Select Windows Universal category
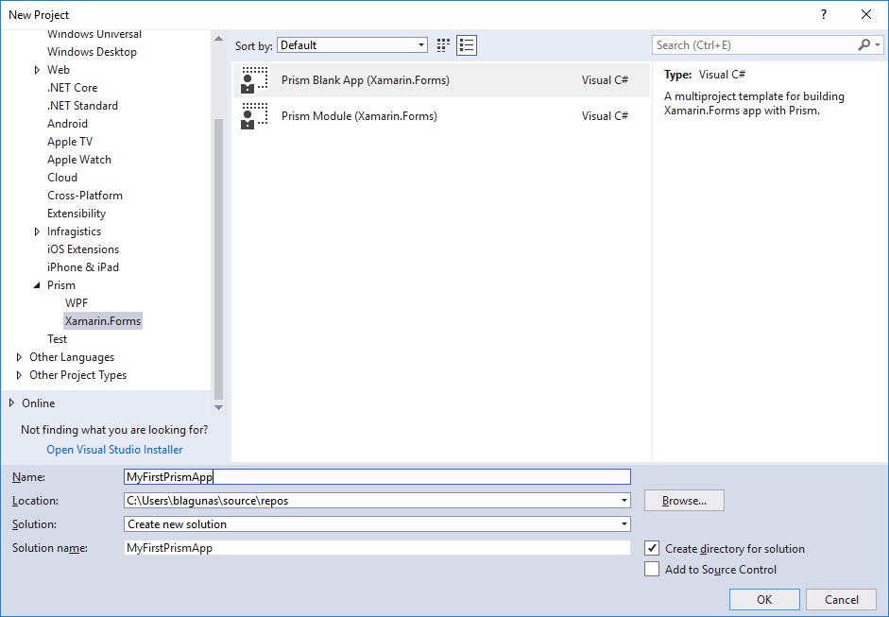 click(94, 34)
